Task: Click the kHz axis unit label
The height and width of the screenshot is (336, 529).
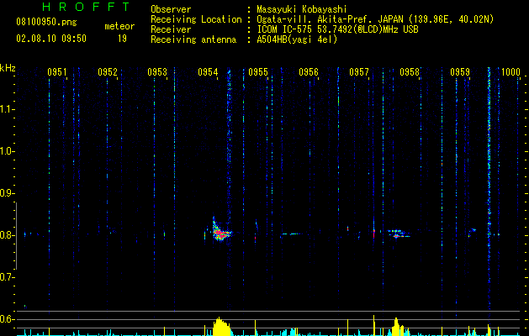Action: pos(8,68)
